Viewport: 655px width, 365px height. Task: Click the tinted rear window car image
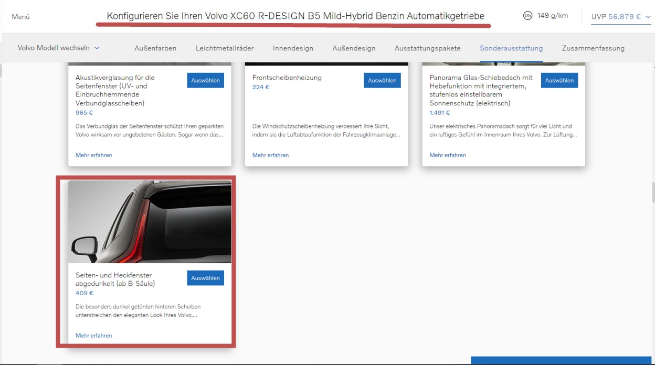point(150,222)
